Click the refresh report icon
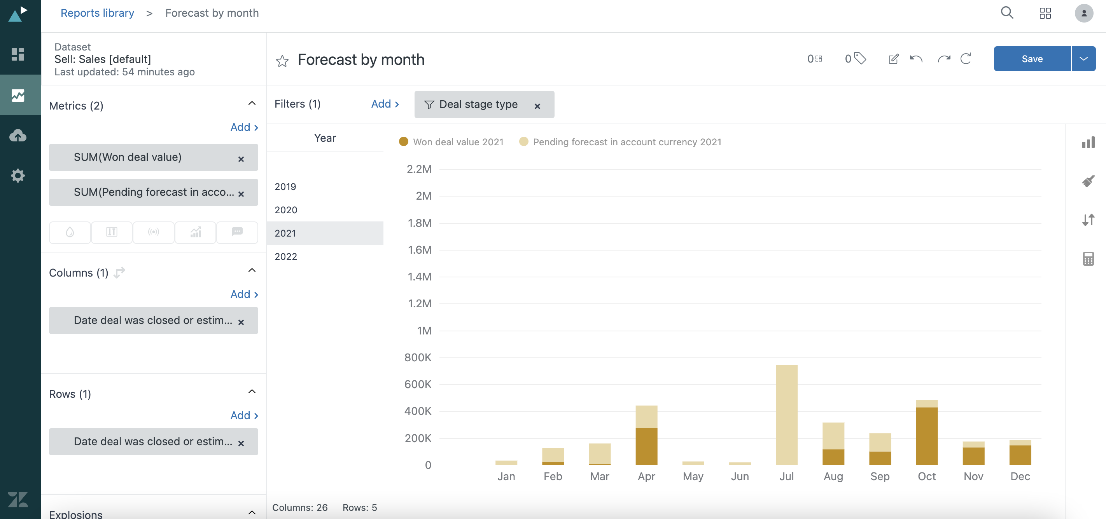This screenshot has width=1106, height=519. point(966,59)
